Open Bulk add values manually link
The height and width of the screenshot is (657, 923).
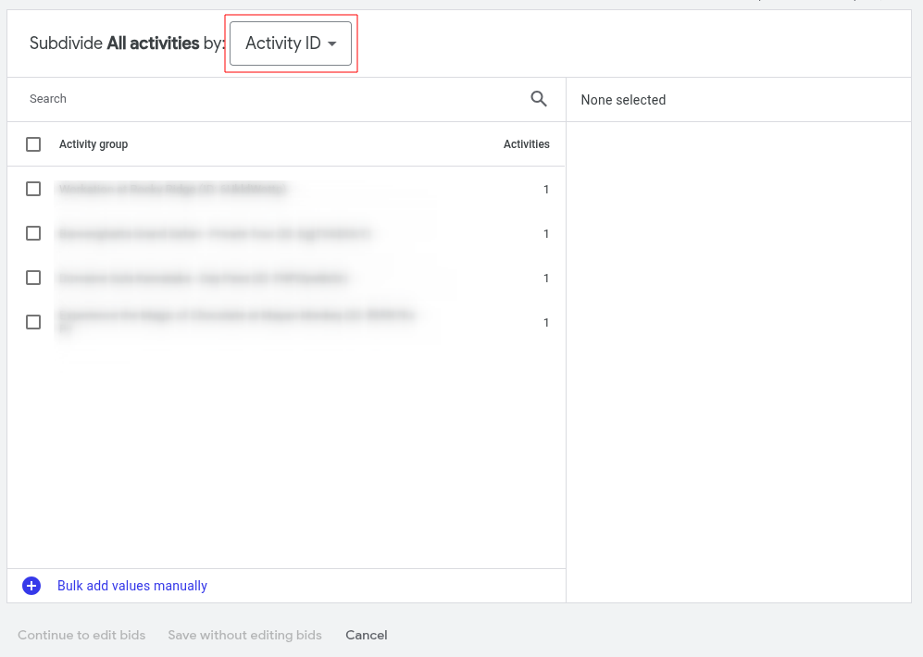tap(132, 586)
